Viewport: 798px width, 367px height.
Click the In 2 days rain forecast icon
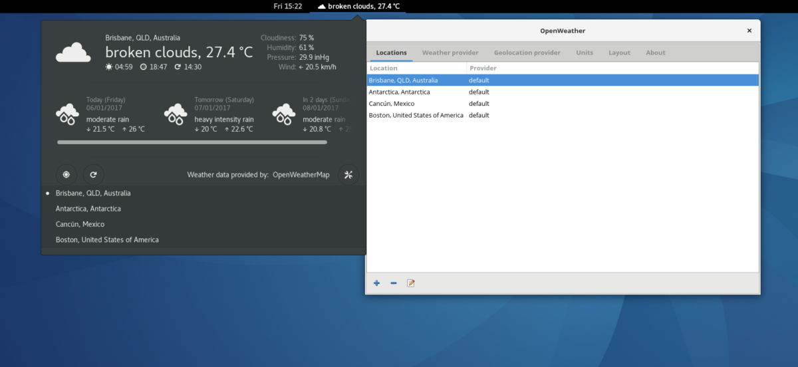284,114
